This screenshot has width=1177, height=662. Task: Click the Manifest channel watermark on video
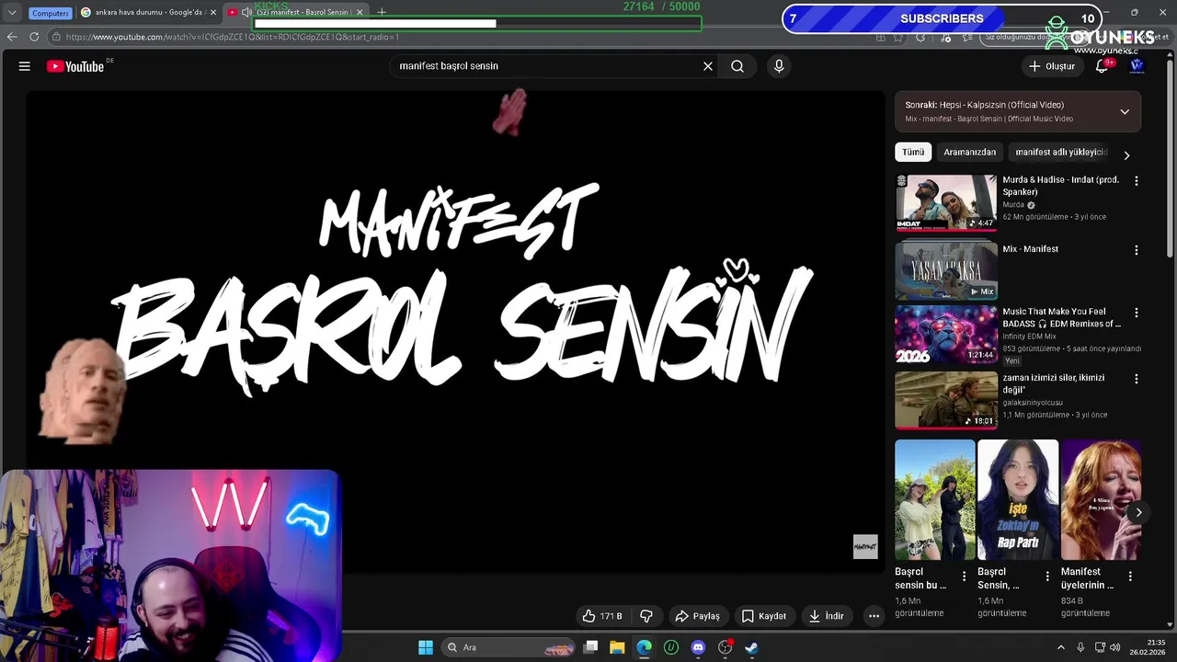[x=865, y=547]
